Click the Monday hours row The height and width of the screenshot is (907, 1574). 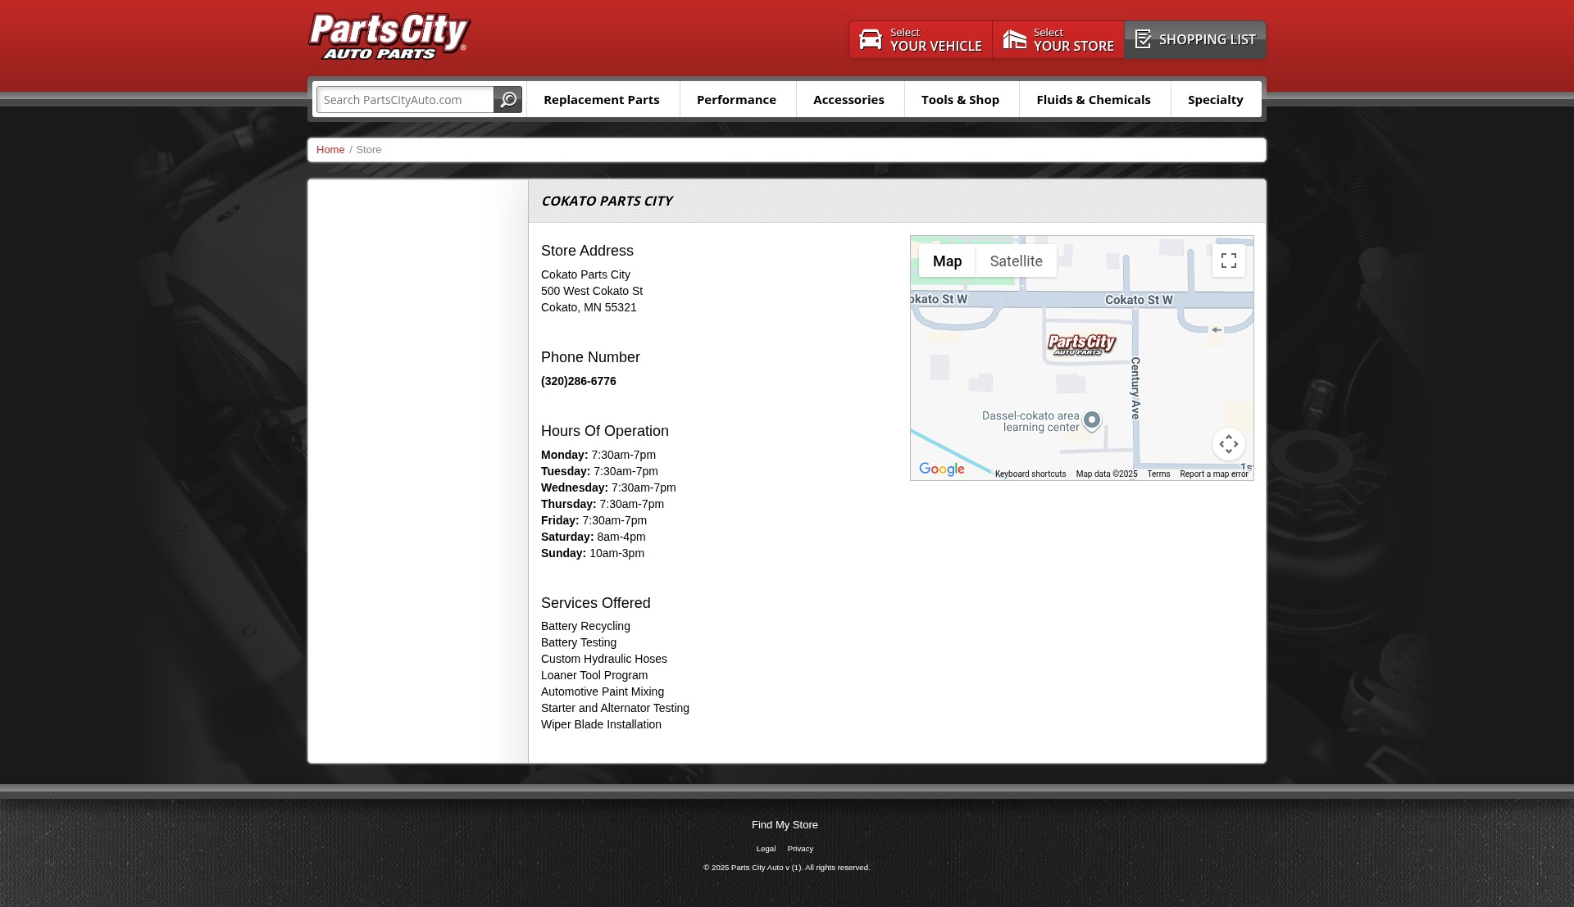coord(598,456)
